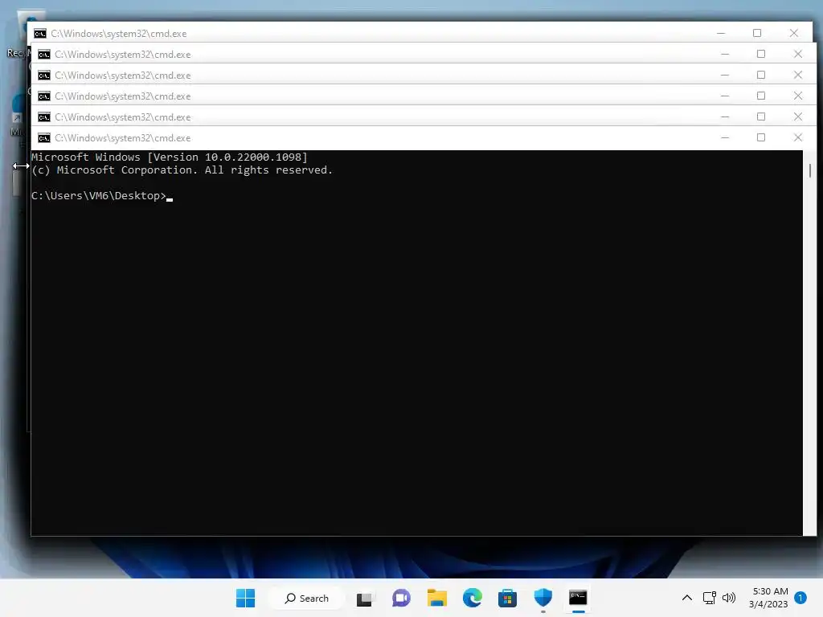Open the Windows Start menu
823x617 pixels.
(246, 598)
